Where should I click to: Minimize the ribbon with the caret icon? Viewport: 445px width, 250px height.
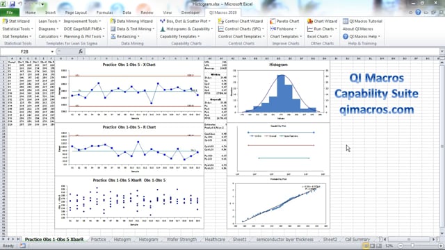point(411,12)
